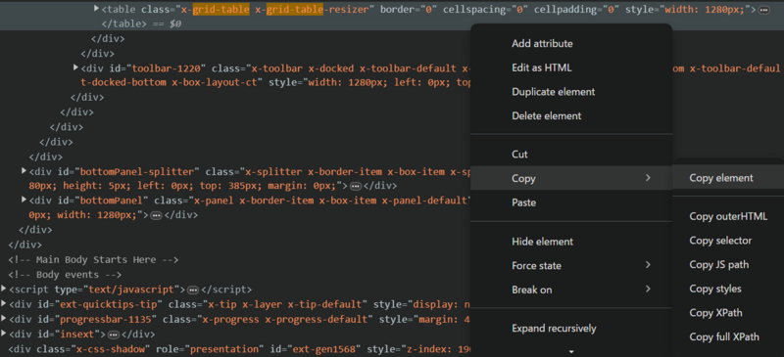Viewport: 784px width, 357px height.
Task: Click the id="toolbar-1220" attribute
Action: [x=157, y=68]
